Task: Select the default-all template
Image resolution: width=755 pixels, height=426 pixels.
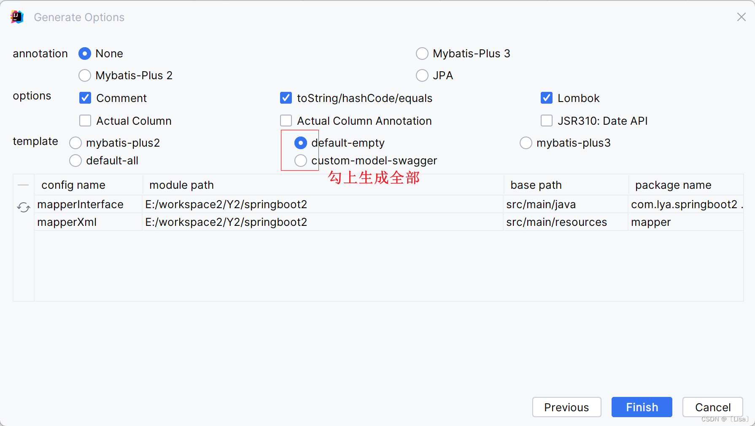Action: 75,161
